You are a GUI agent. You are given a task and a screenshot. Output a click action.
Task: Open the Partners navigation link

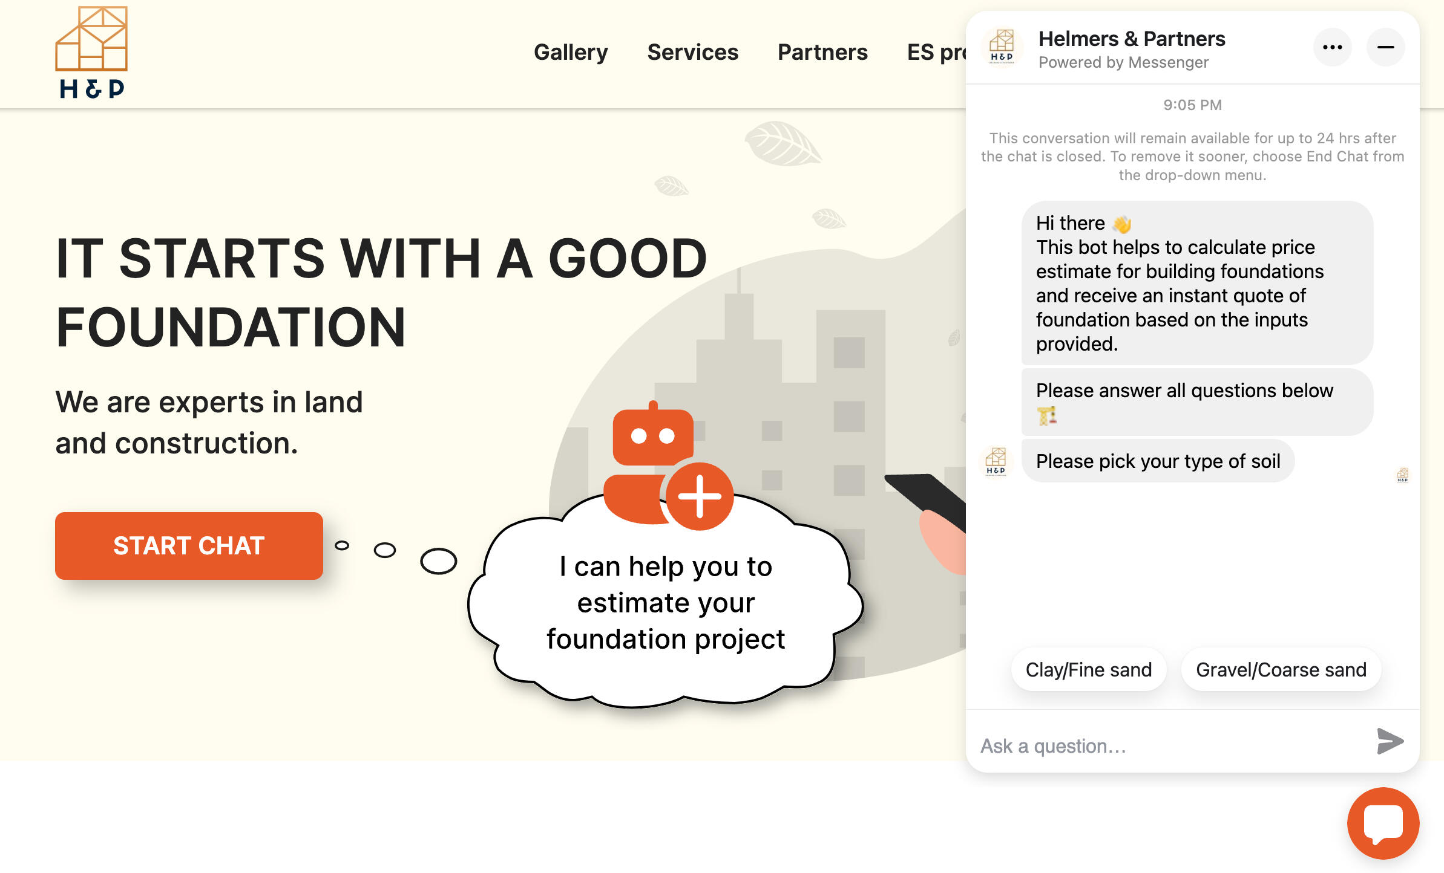822,53
